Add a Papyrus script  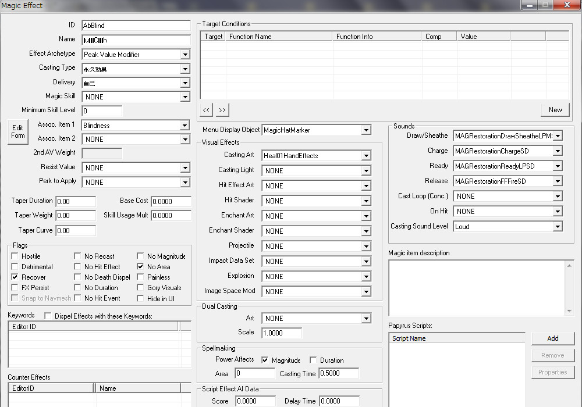pos(553,338)
